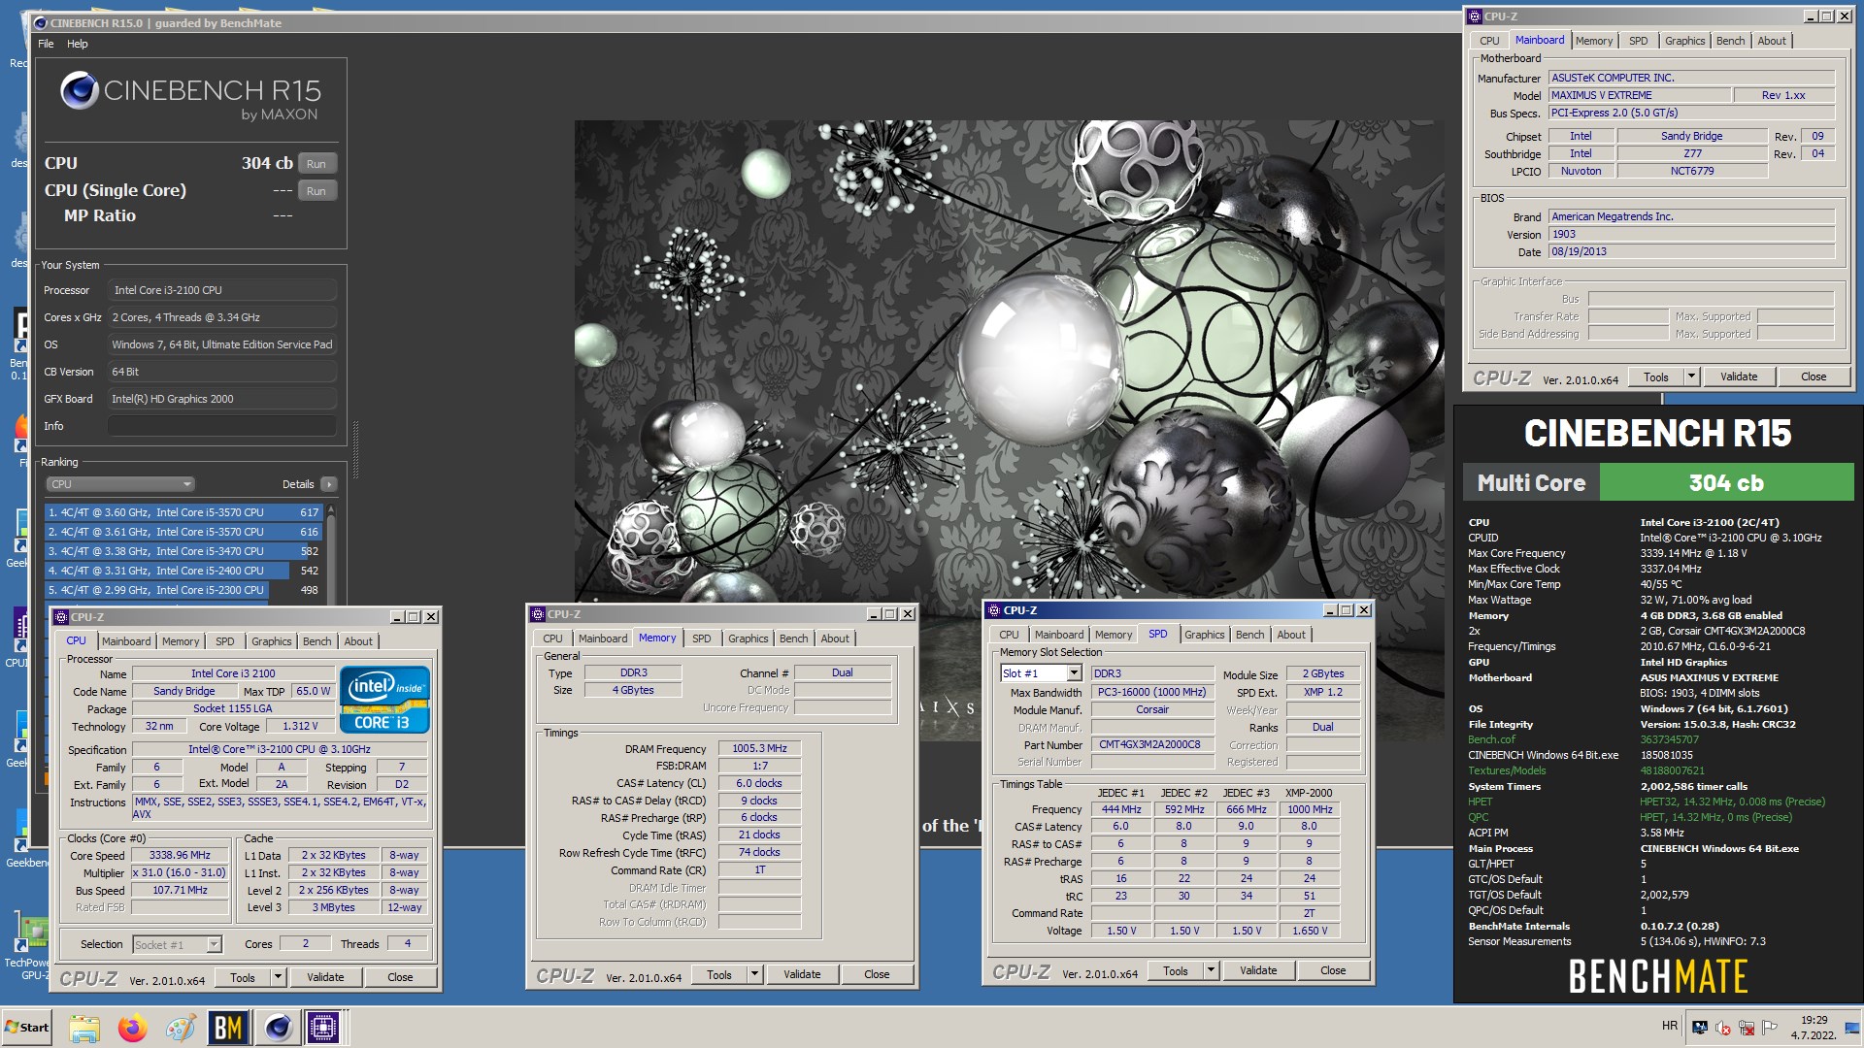Click the HR language indicator
Viewport: 1864px width, 1048px height.
click(x=1670, y=1026)
